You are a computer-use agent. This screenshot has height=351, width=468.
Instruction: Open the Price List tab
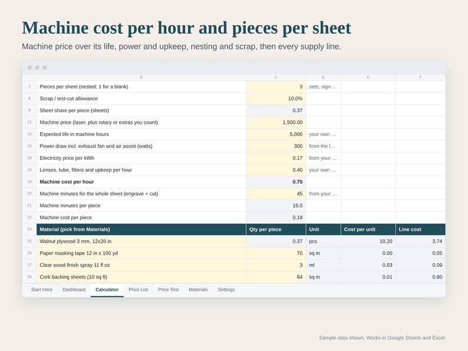[138, 290]
